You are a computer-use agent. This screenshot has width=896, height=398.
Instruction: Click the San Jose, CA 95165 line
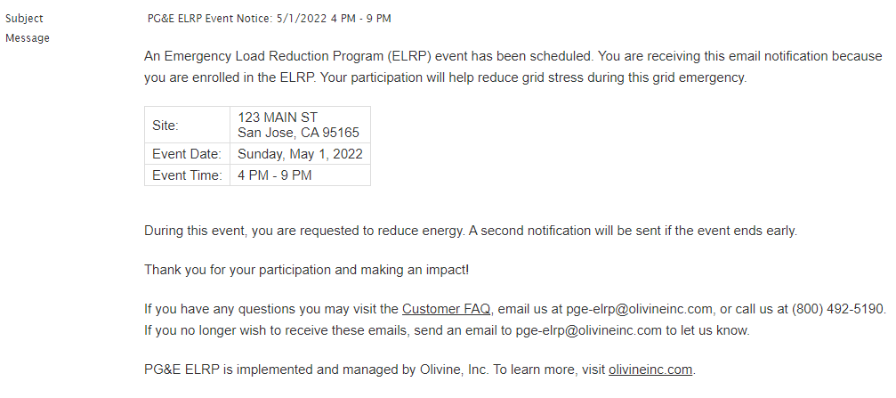(298, 134)
